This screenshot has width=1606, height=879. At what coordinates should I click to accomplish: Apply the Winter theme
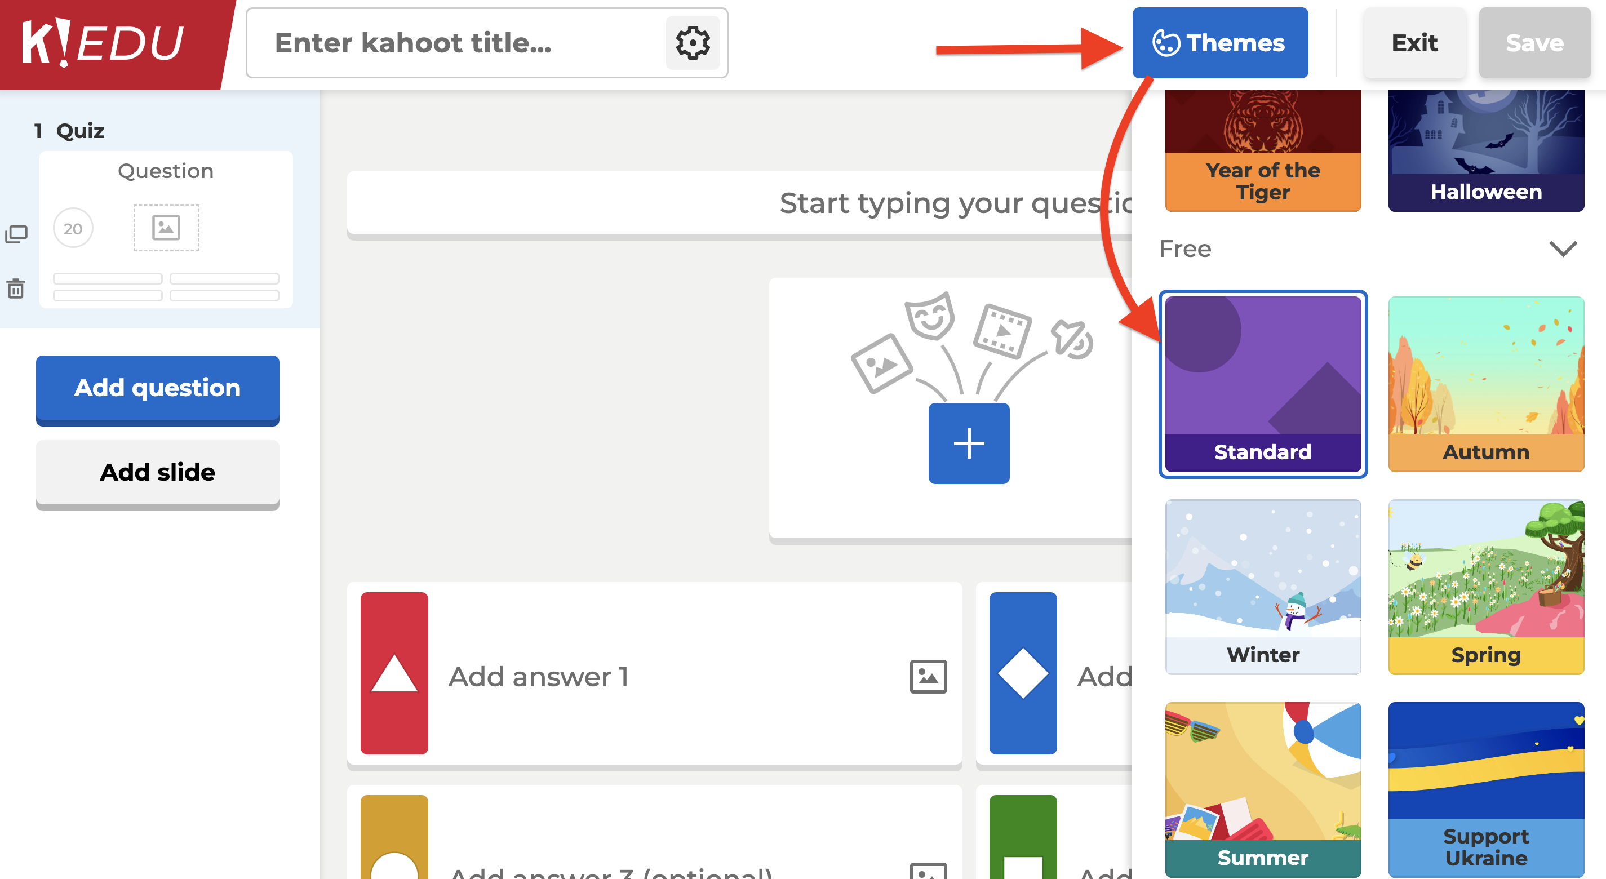[1262, 586]
